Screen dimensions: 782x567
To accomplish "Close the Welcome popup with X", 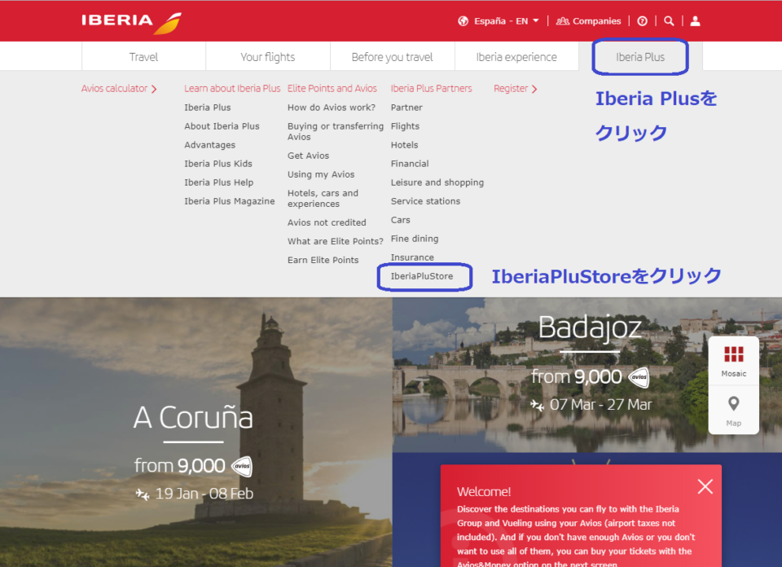I will point(705,486).
